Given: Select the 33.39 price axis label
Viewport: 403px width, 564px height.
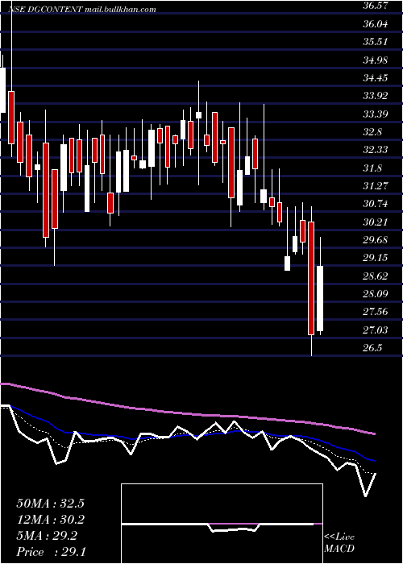Looking at the screenshot, I should [x=376, y=114].
